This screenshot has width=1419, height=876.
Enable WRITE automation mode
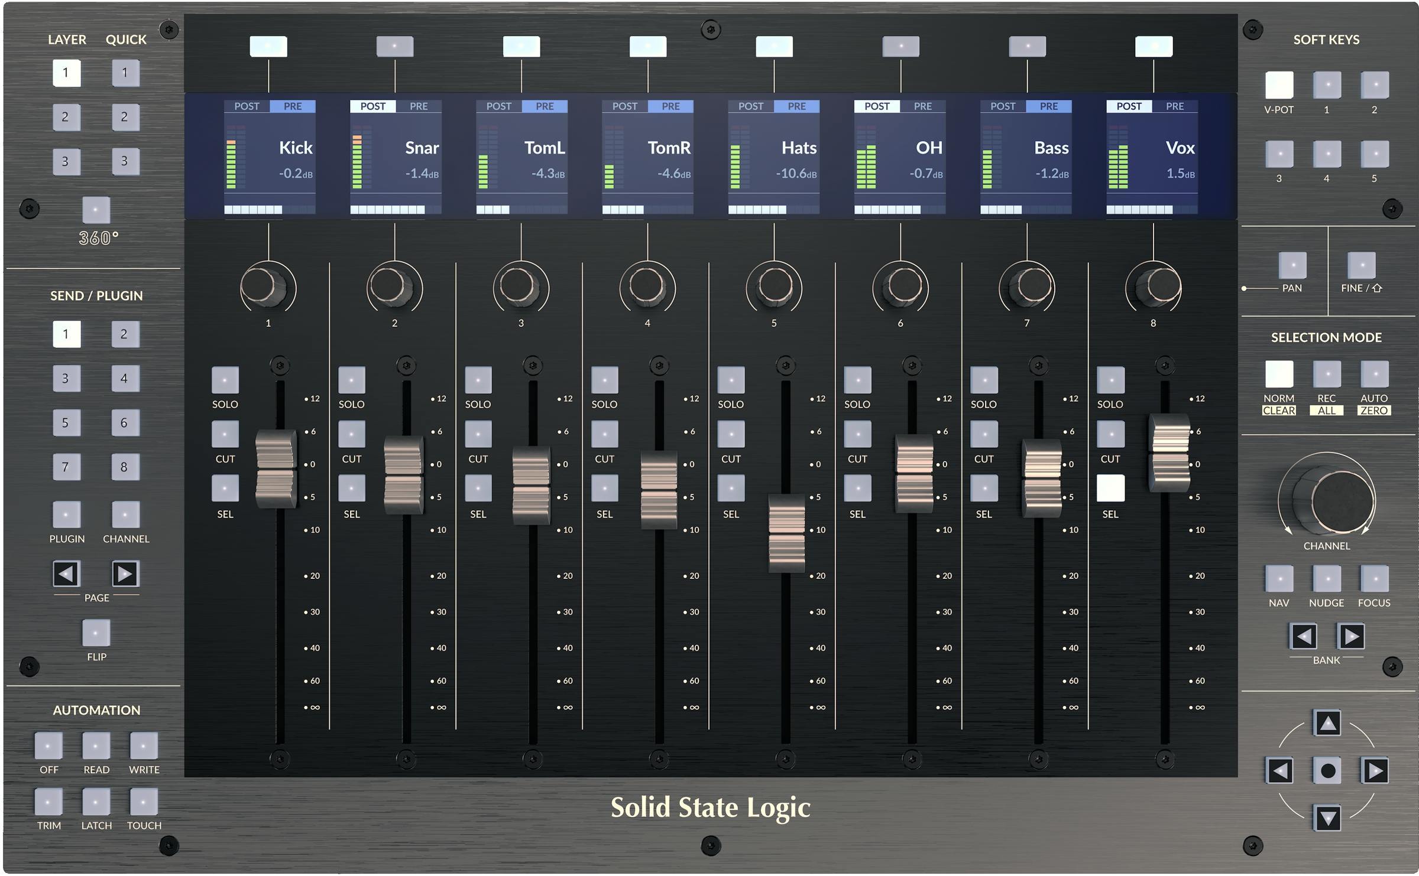144,746
